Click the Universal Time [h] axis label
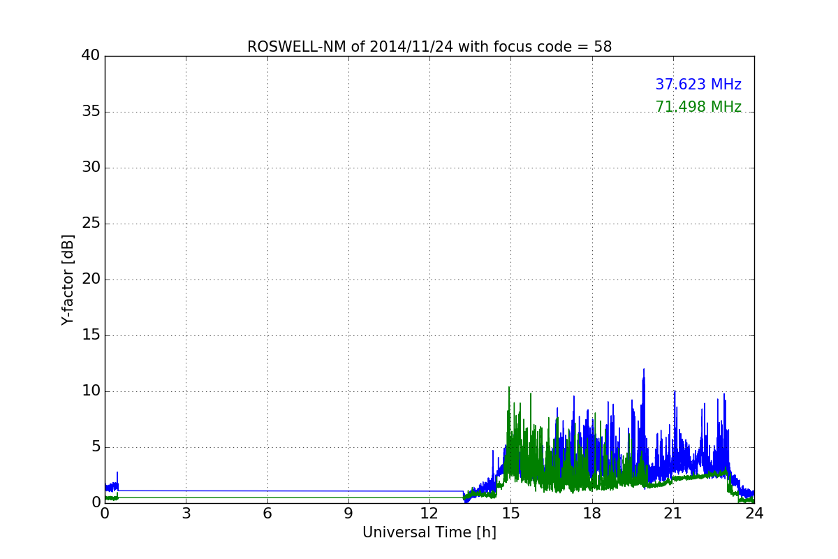 [x=429, y=532]
